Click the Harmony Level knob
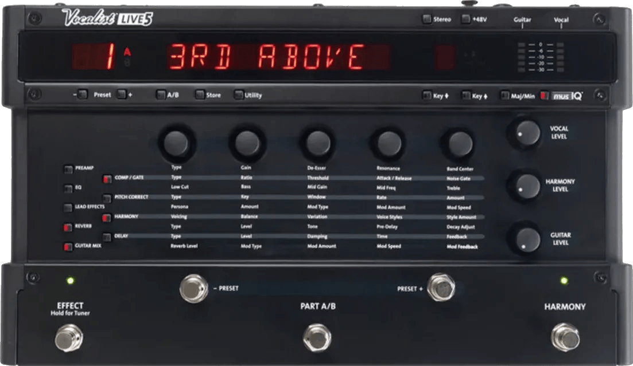The height and width of the screenshot is (366, 633). click(x=525, y=186)
